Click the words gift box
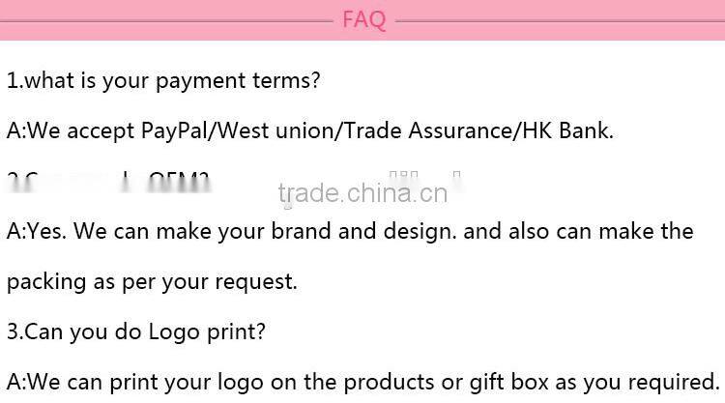Viewport: 725px width, 403px height. (508, 382)
